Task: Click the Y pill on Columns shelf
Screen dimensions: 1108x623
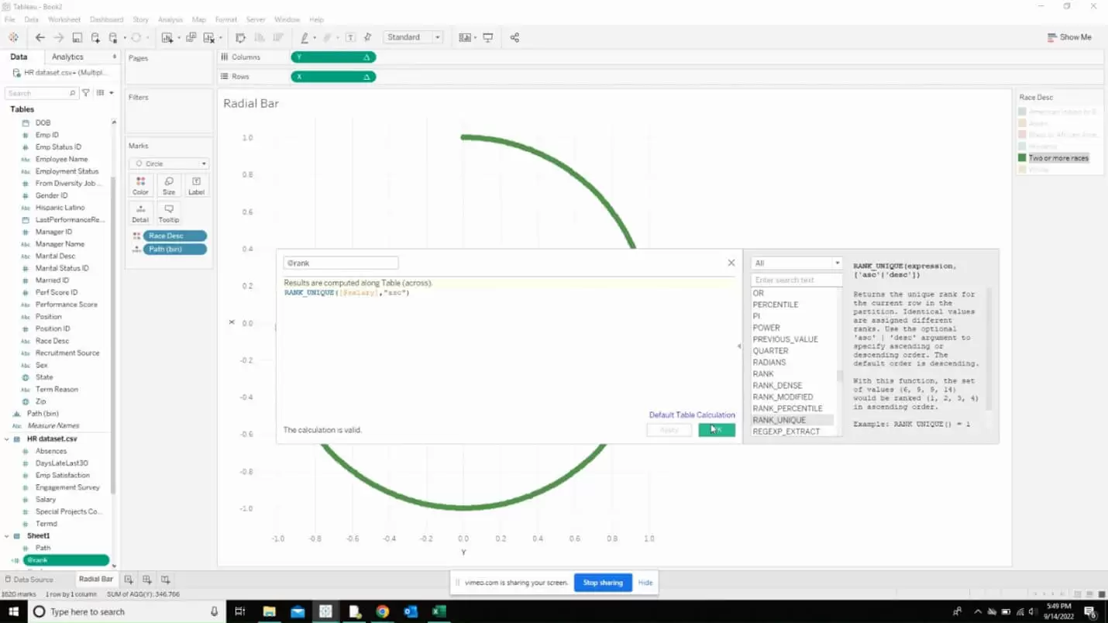Action: (x=333, y=57)
